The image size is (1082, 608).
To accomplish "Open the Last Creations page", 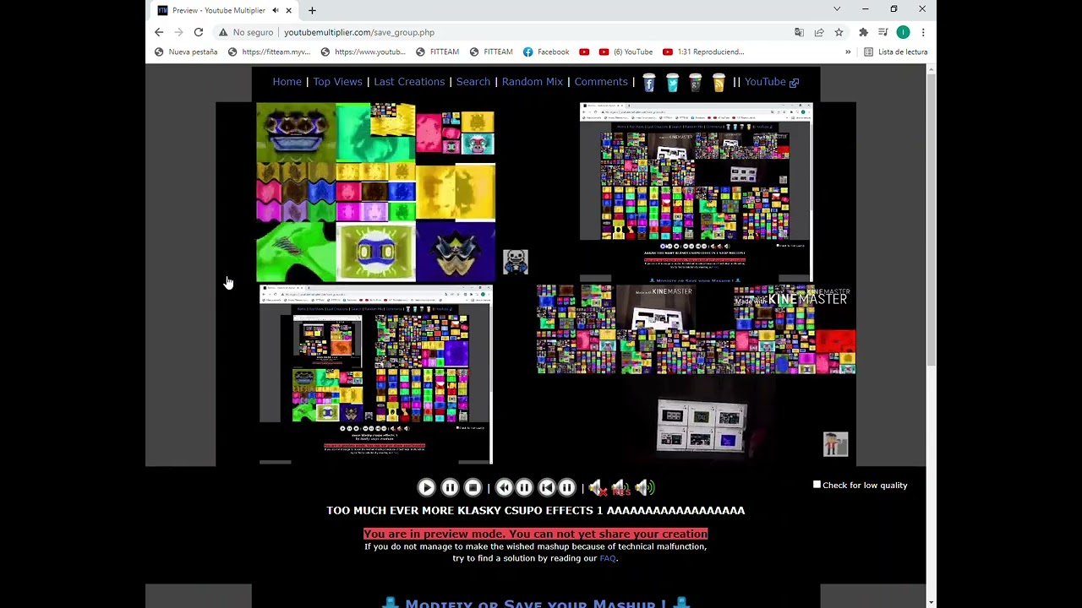I will click(x=409, y=82).
